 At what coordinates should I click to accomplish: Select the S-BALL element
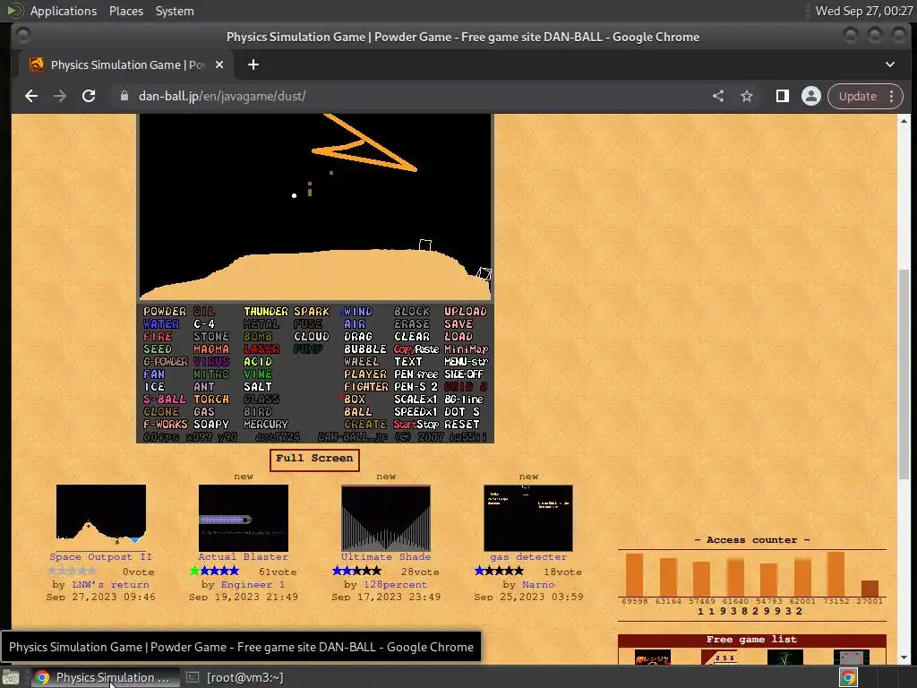[165, 400]
